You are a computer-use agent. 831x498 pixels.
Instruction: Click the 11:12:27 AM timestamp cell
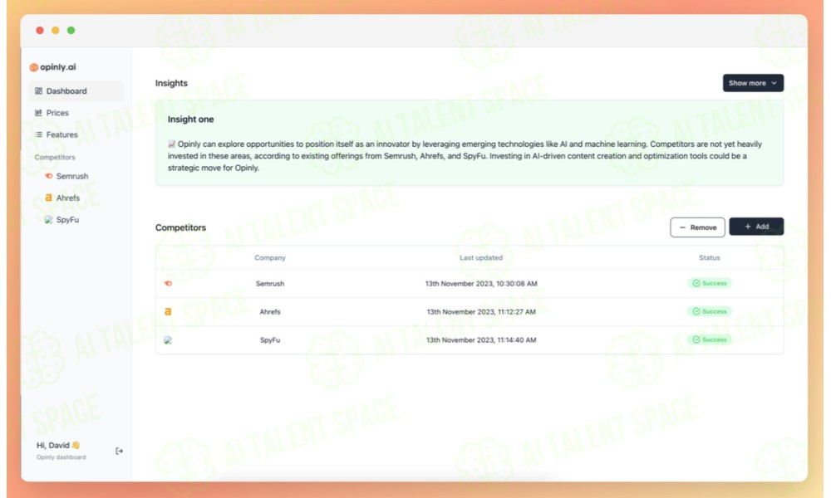pyautogui.click(x=481, y=312)
